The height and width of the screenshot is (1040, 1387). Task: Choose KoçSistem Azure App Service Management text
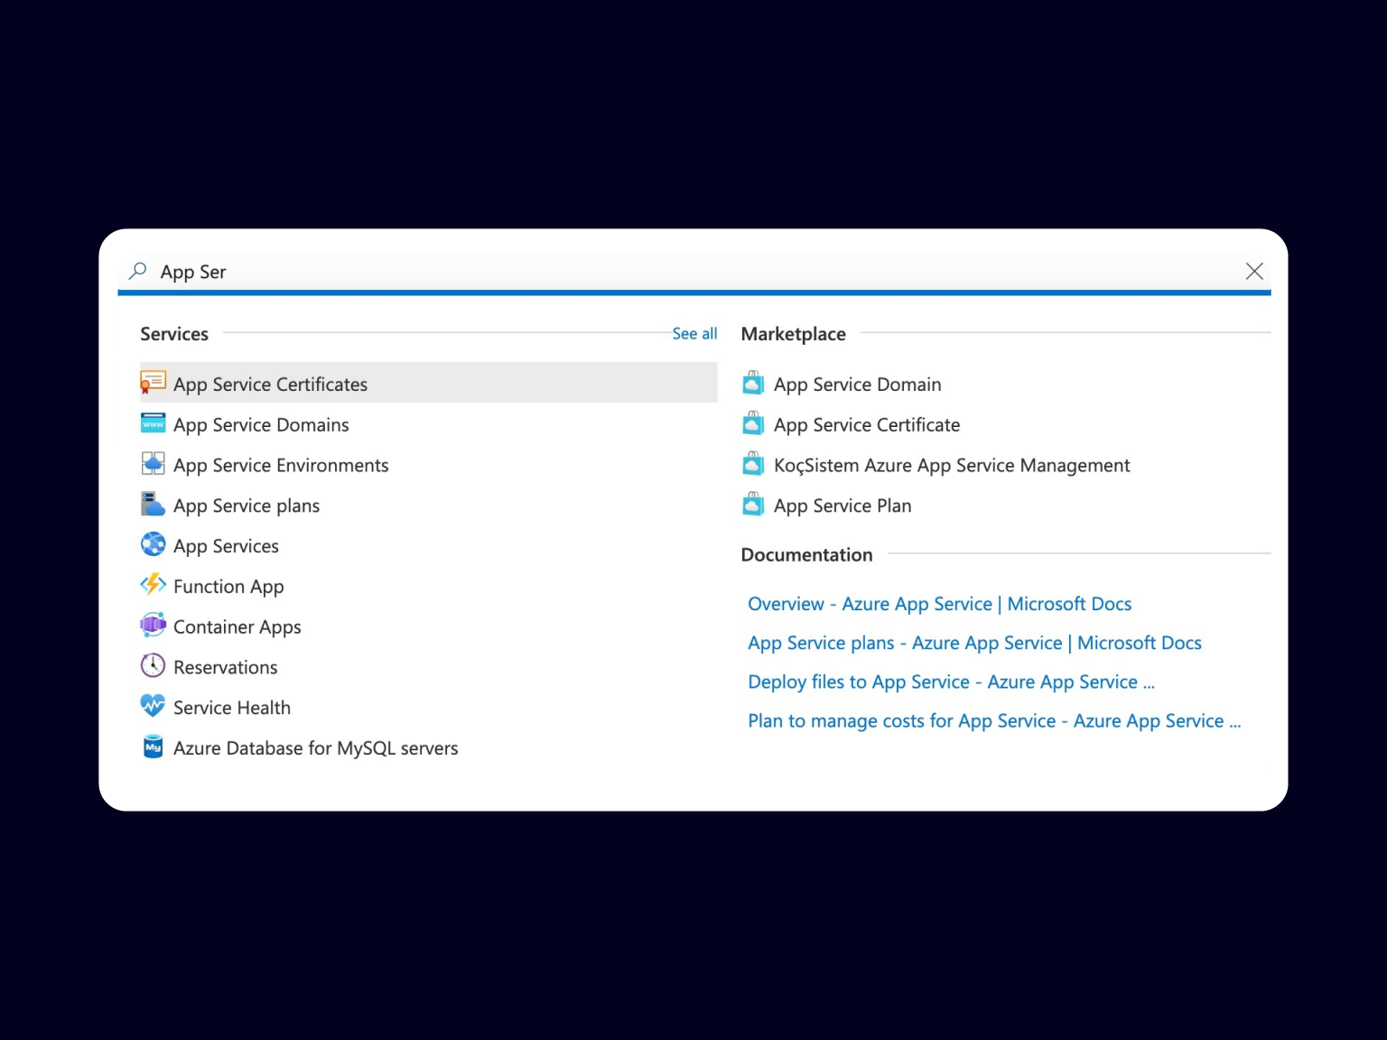click(x=952, y=465)
